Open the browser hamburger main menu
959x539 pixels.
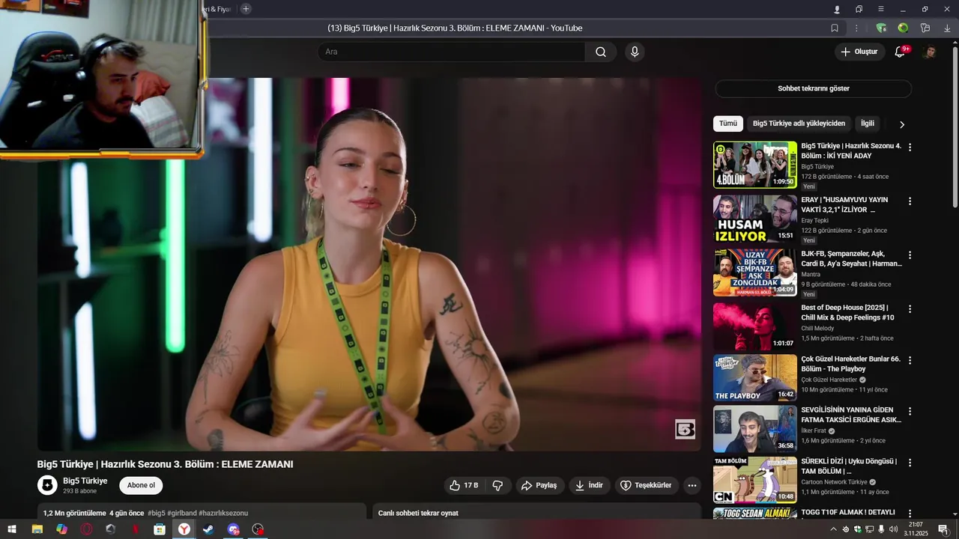tap(881, 9)
